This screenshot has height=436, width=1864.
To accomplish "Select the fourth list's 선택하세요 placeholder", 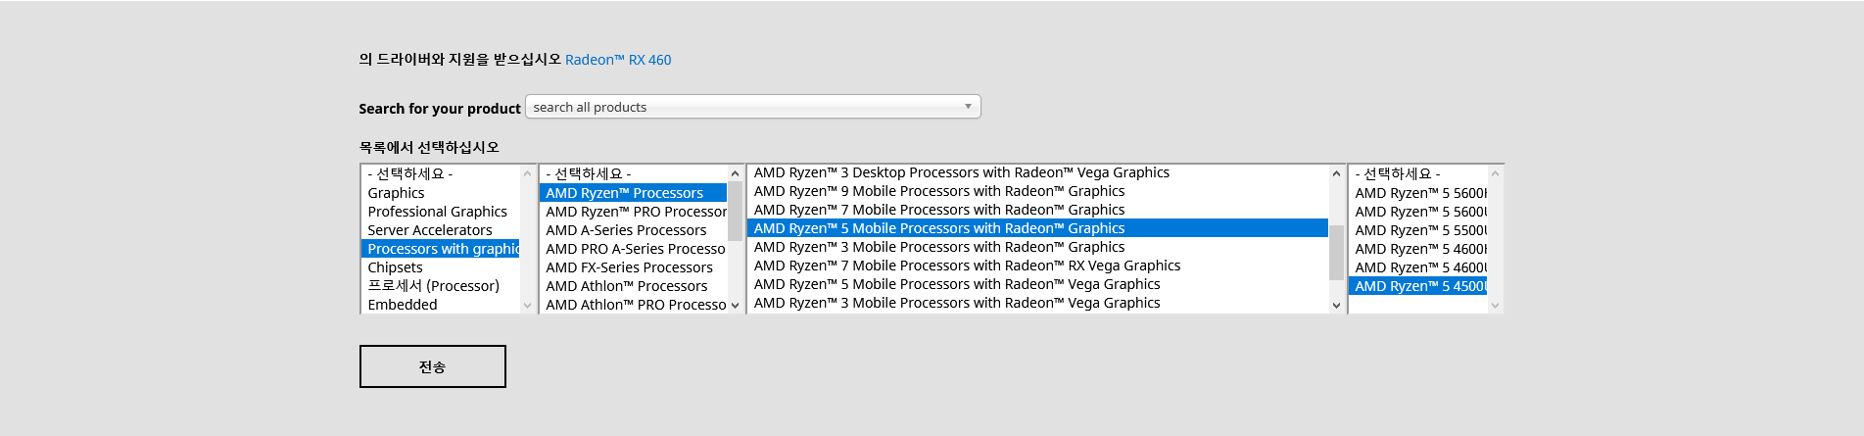I will tap(1417, 174).
